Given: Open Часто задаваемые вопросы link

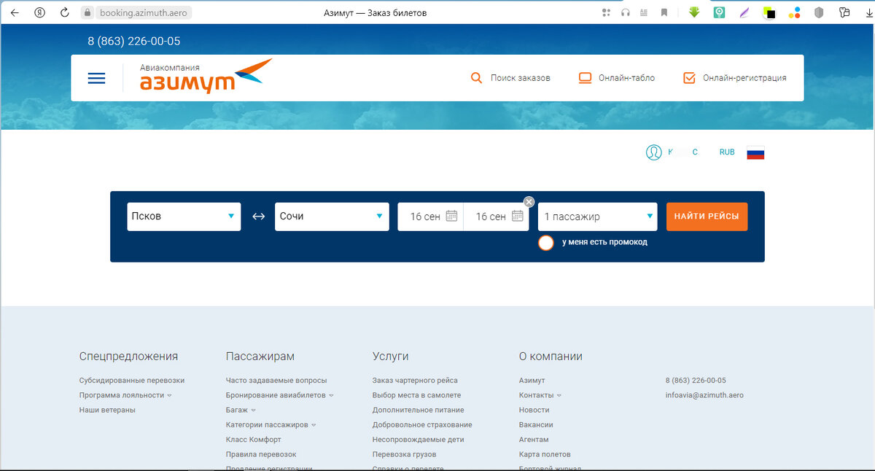Looking at the screenshot, I should point(276,381).
